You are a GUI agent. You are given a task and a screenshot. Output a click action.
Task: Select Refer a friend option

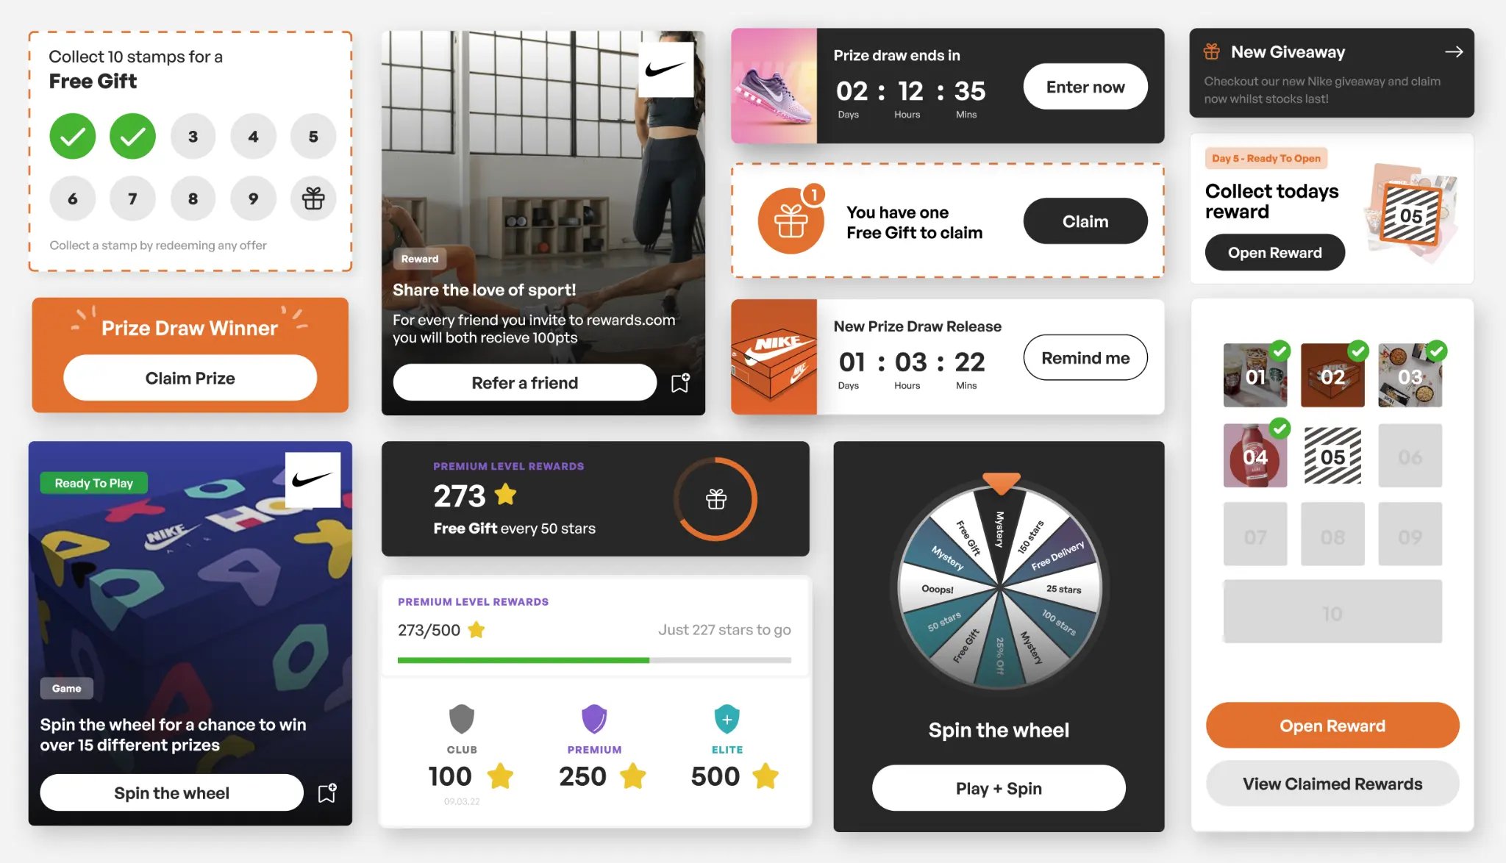click(524, 382)
